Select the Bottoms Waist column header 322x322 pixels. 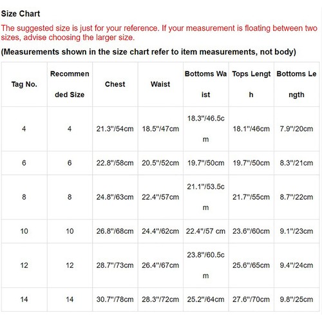[206, 84]
